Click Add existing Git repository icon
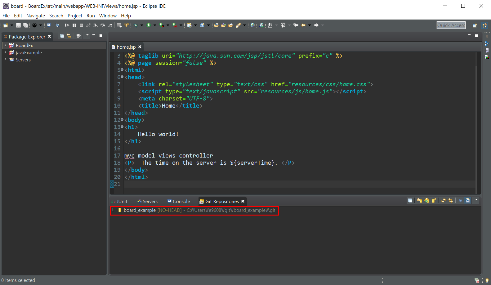 coord(420,201)
